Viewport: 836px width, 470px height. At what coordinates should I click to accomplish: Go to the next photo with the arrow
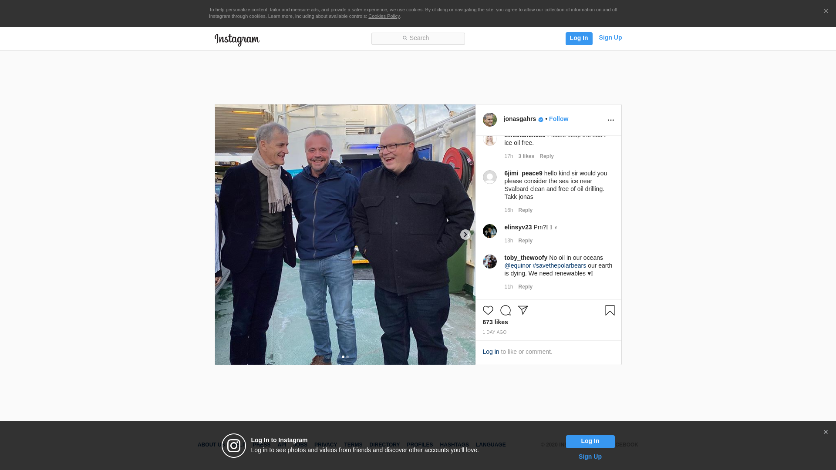[x=465, y=235]
